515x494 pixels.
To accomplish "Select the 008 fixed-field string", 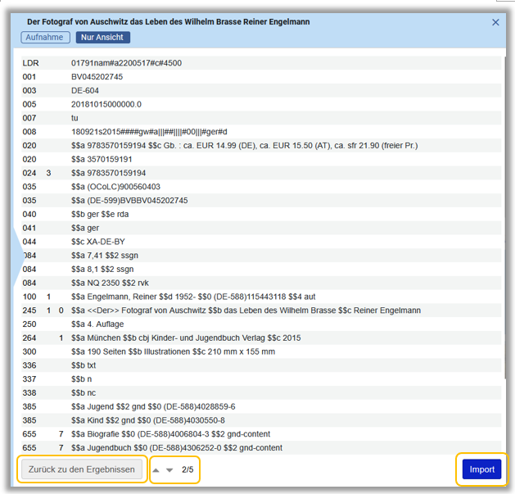I will coord(149,132).
